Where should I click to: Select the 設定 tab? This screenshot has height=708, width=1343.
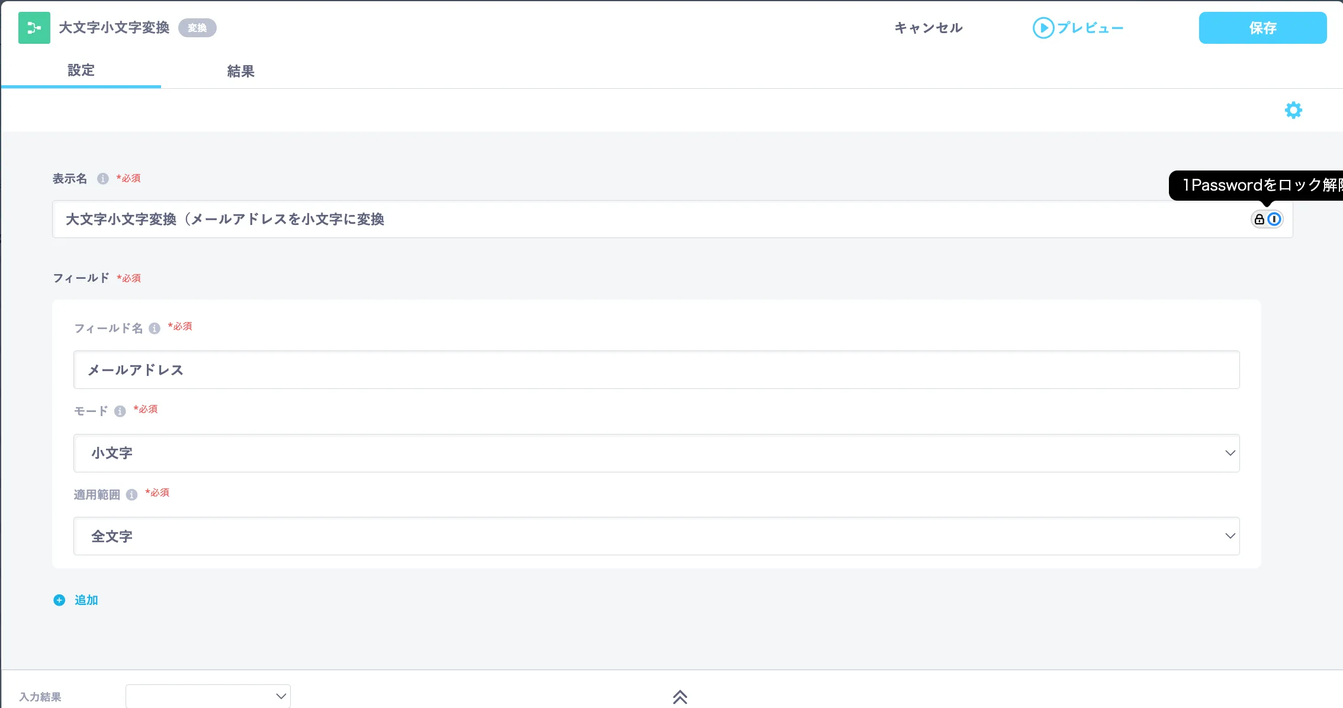(81, 70)
